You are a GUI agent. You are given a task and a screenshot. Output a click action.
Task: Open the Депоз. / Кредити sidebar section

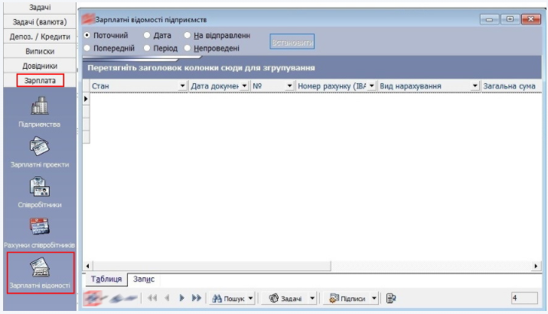pyautogui.click(x=40, y=37)
